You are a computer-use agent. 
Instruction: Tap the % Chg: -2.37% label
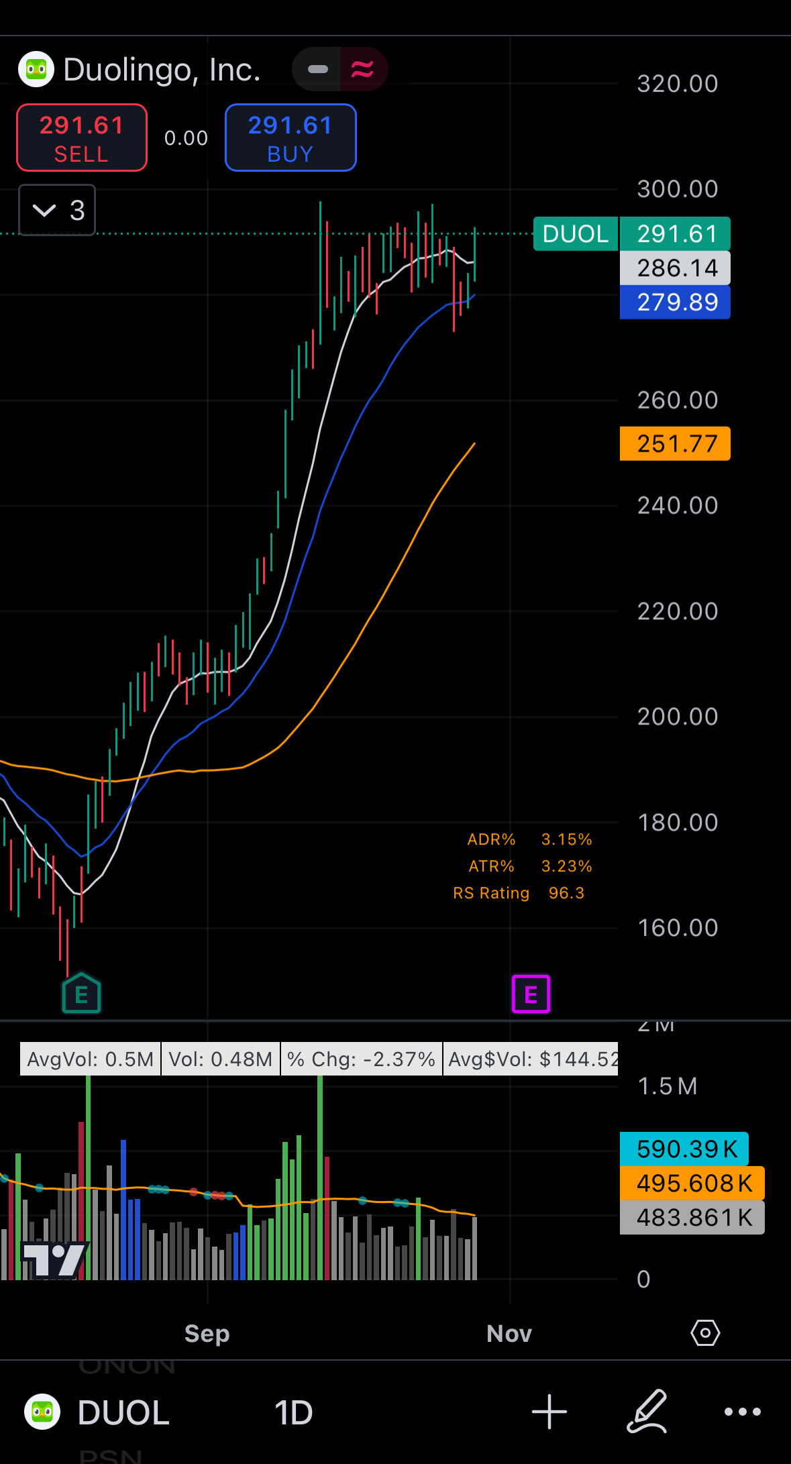[x=361, y=1059]
